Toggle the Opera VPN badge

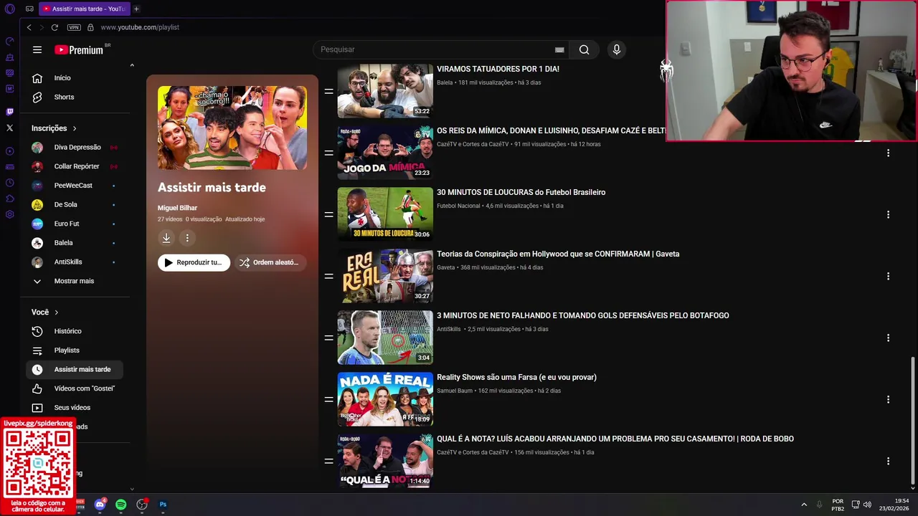pos(74,27)
